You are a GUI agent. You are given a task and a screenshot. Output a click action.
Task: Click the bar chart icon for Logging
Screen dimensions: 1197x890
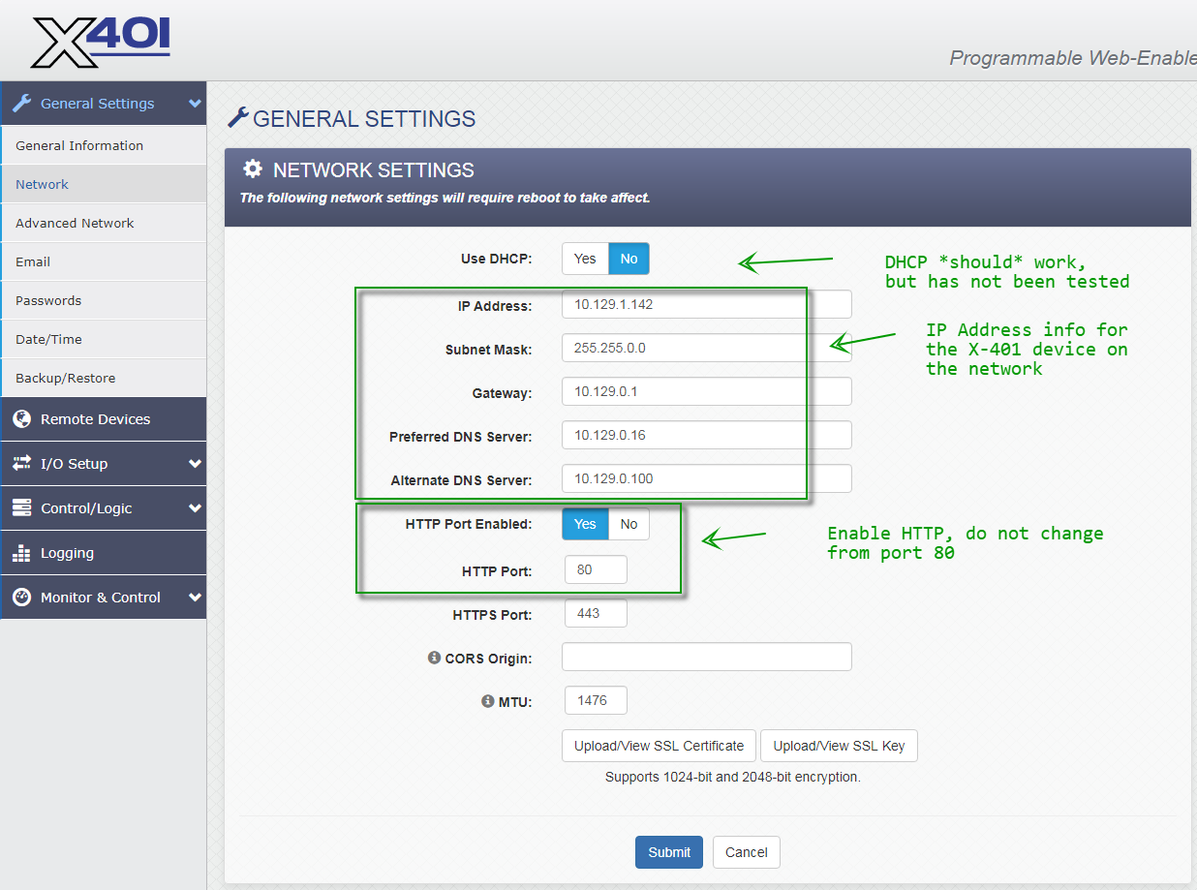pyautogui.click(x=21, y=553)
